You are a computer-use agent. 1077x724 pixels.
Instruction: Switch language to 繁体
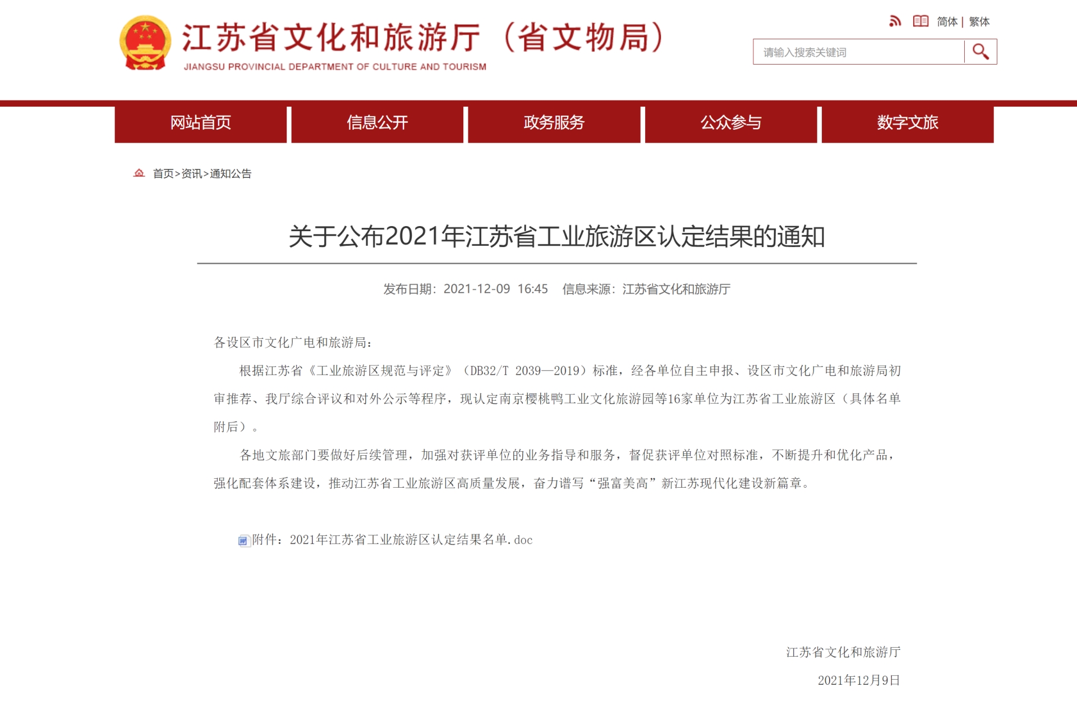pos(979,22)
